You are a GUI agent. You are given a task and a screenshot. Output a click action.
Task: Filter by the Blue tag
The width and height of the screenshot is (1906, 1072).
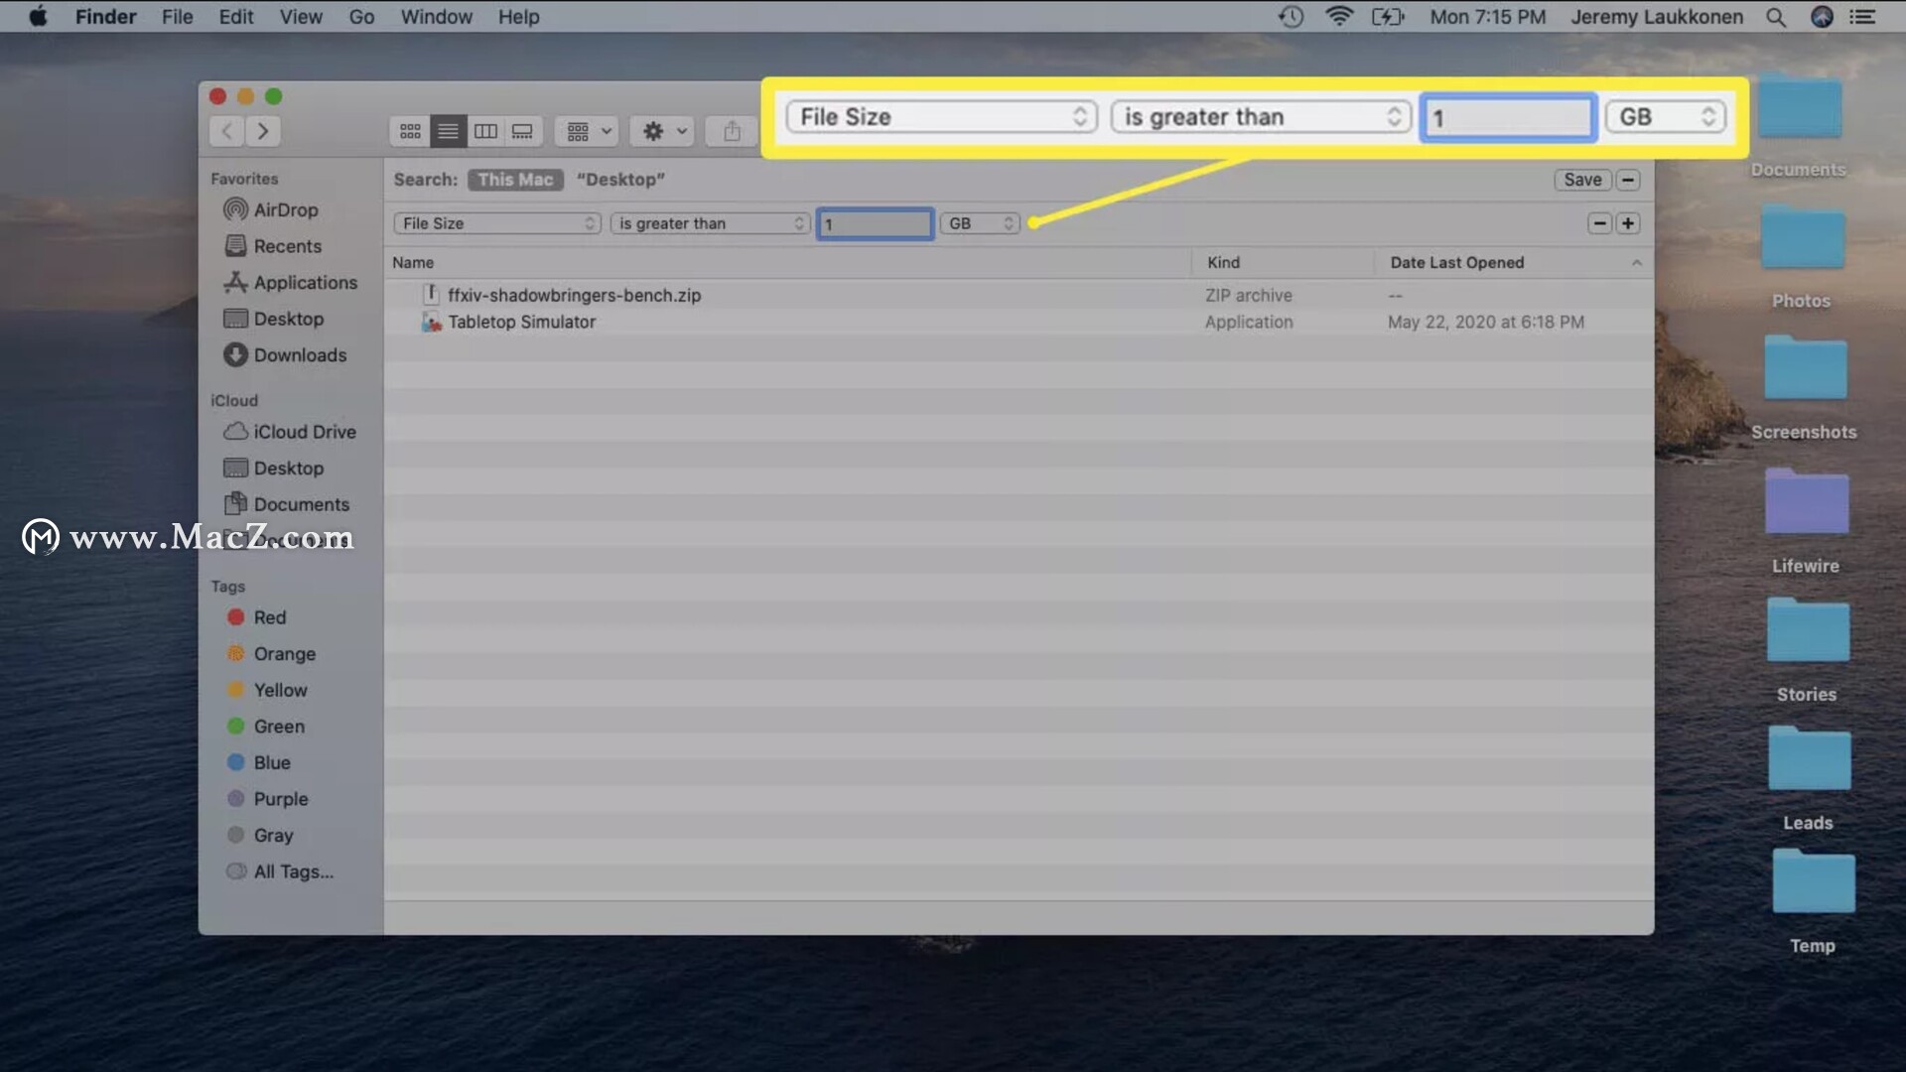259,762
